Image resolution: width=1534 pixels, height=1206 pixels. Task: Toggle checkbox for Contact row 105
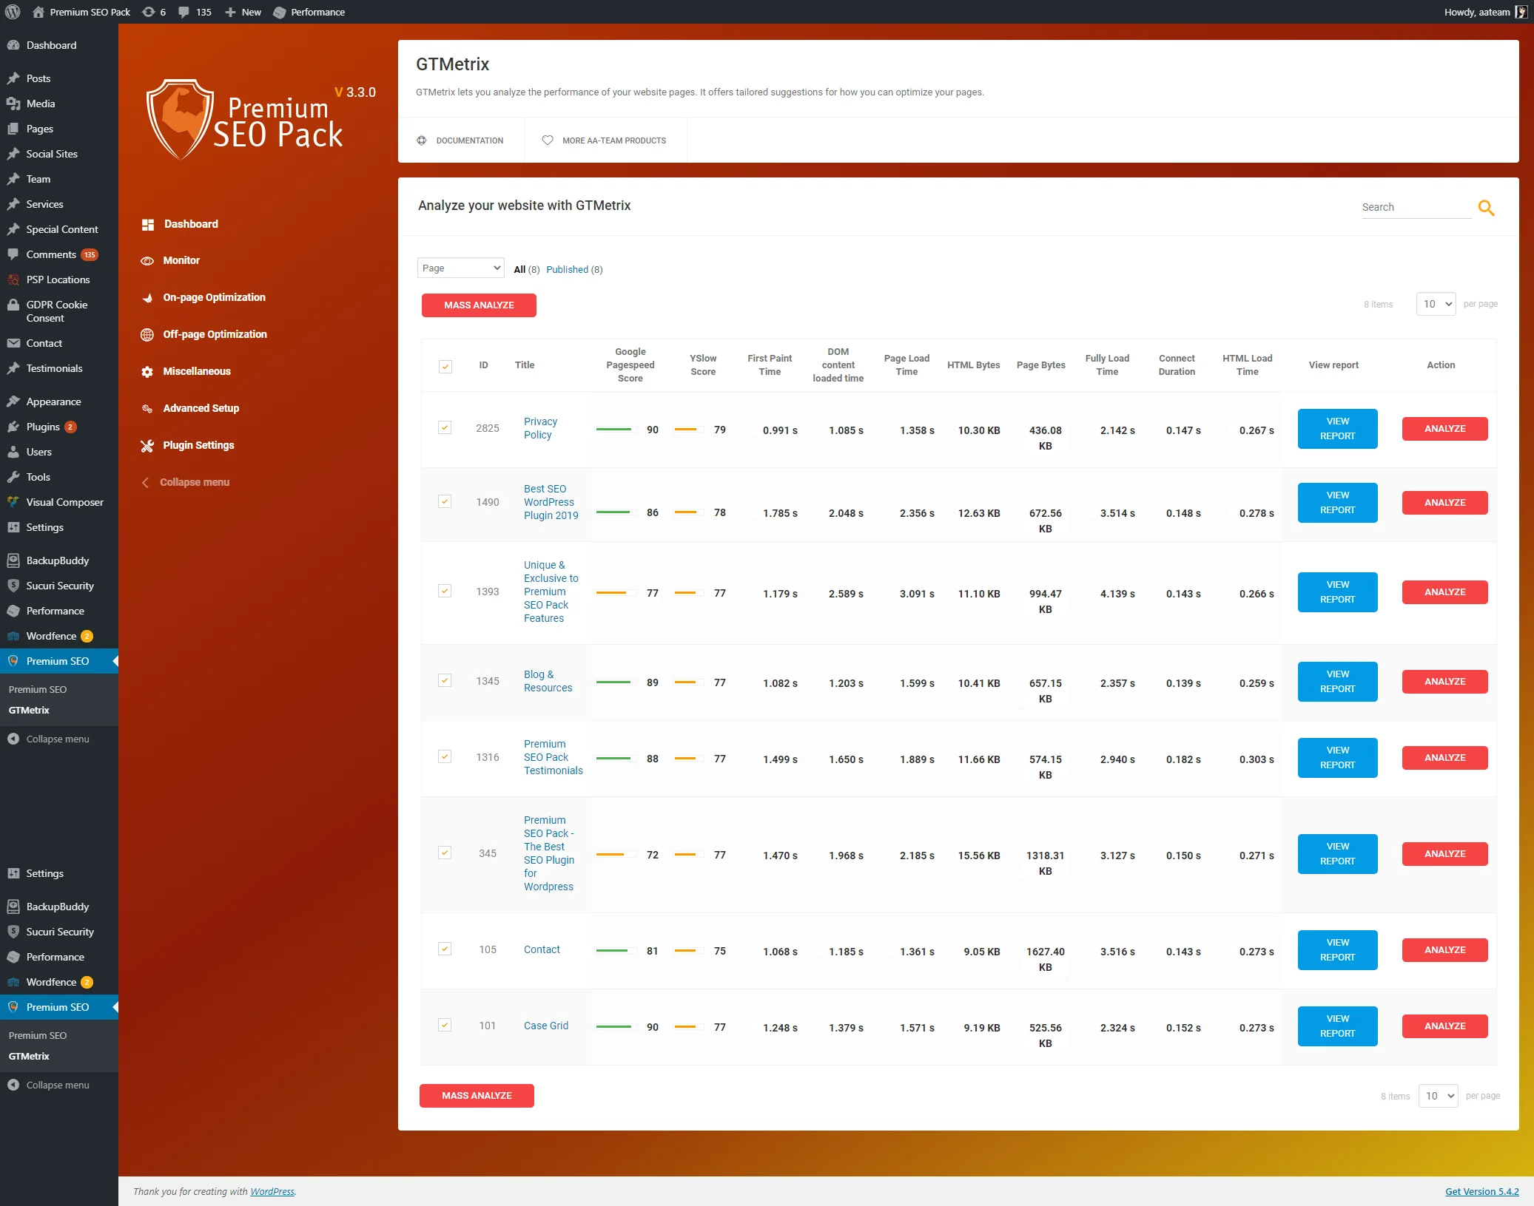[445, 949]
